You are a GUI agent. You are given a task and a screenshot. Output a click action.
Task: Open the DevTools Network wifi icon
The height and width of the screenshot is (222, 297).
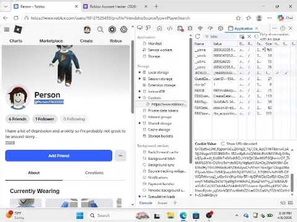click(200, 28)
